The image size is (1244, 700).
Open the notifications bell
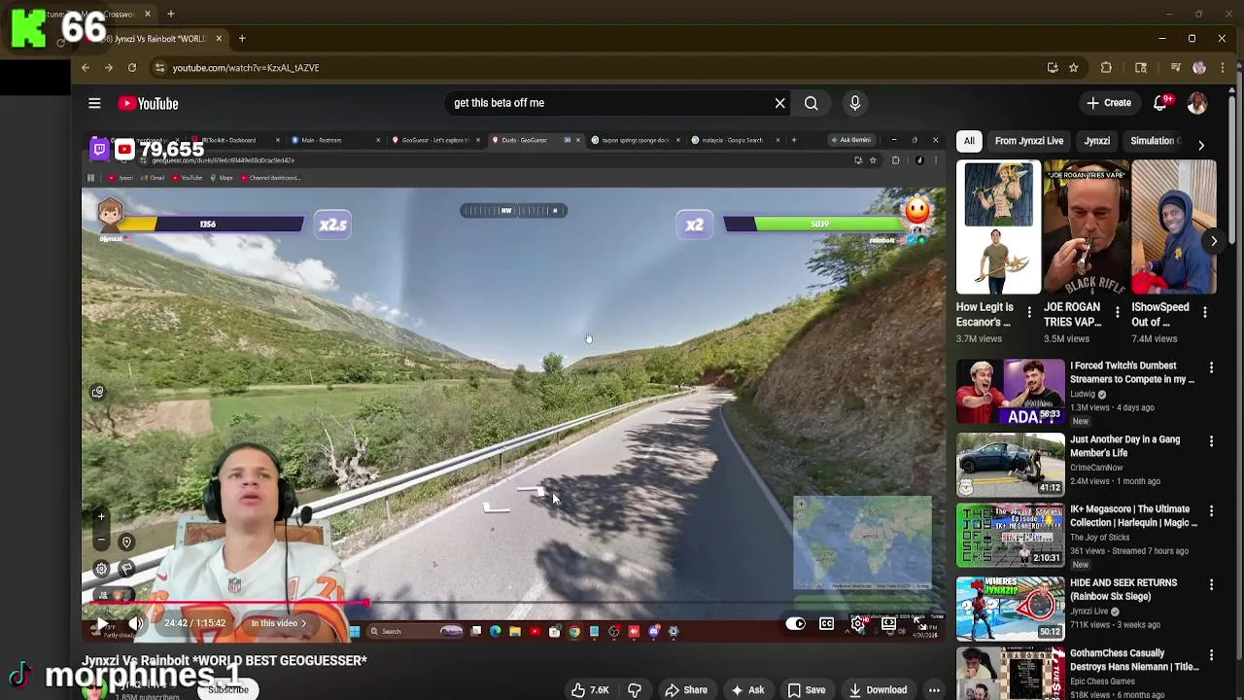point(1160,103)
